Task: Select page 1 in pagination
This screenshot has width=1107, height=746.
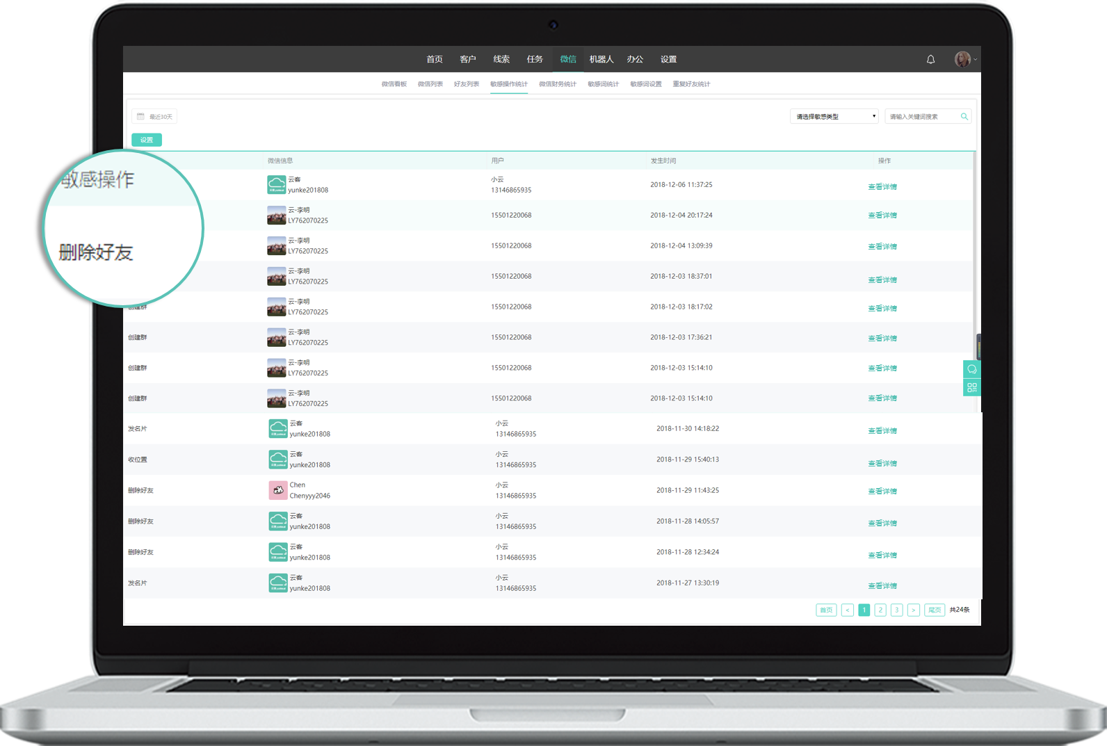Action: click(864, 610)
